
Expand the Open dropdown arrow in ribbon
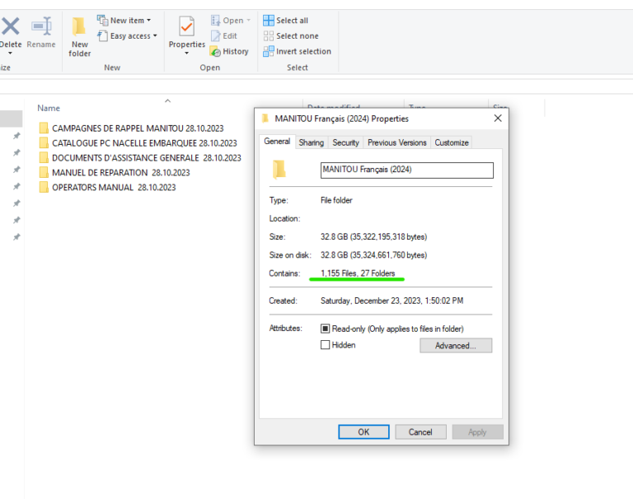248,20
